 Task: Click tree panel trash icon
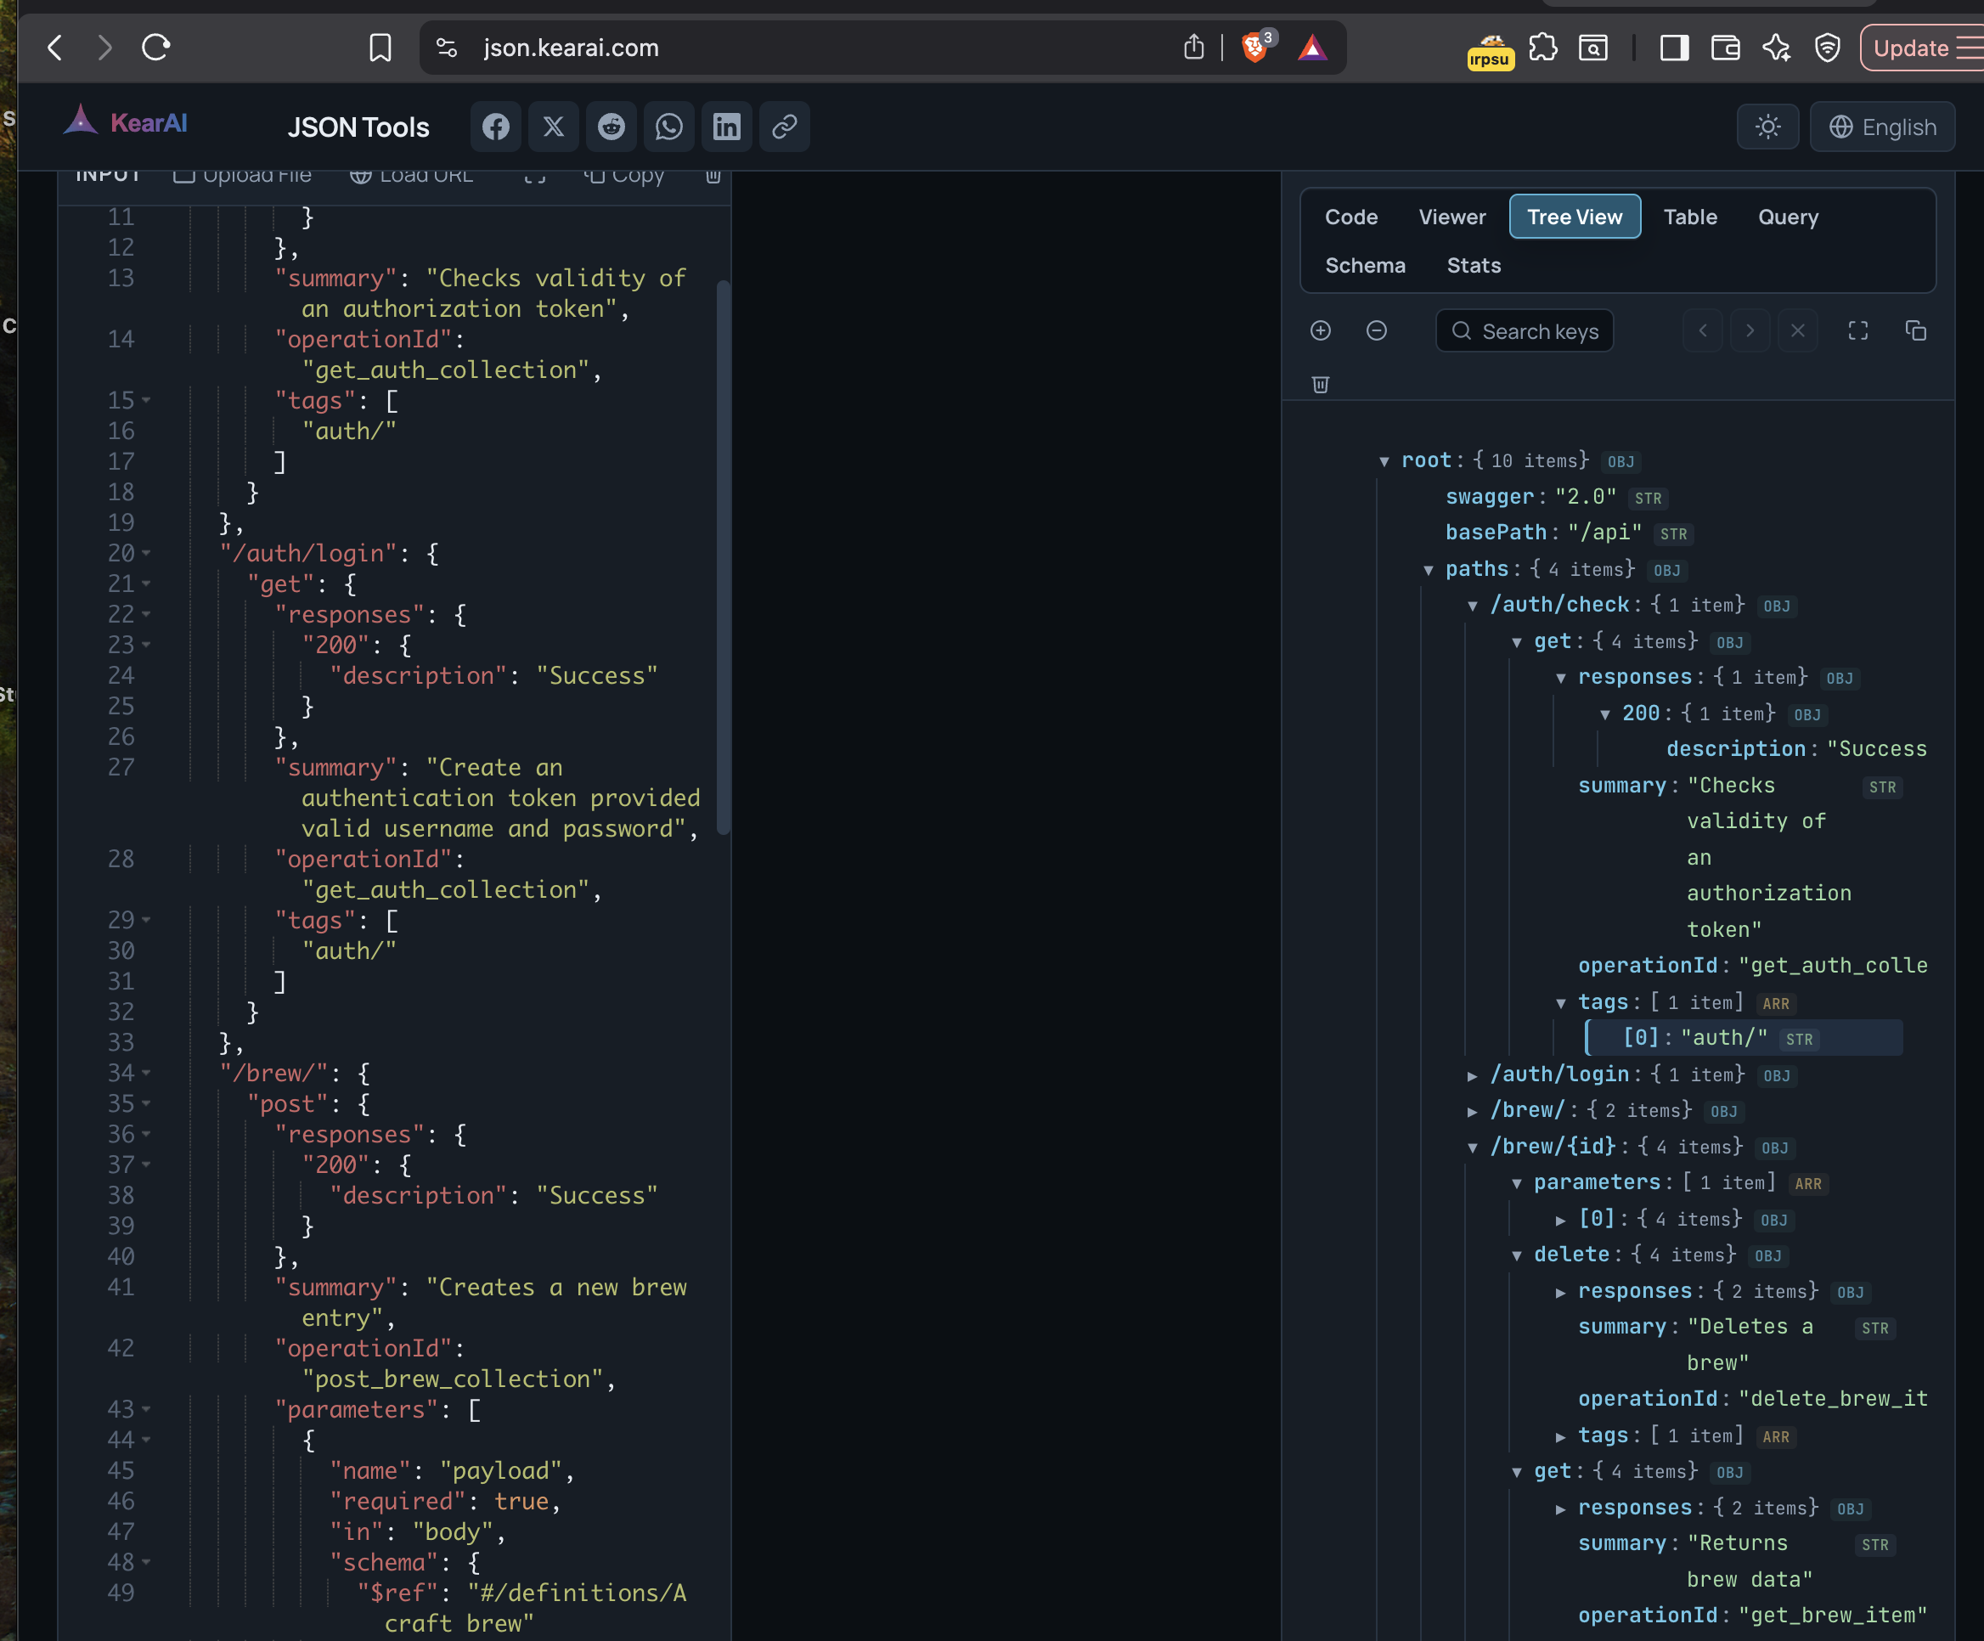click(x=1320, y=385)
